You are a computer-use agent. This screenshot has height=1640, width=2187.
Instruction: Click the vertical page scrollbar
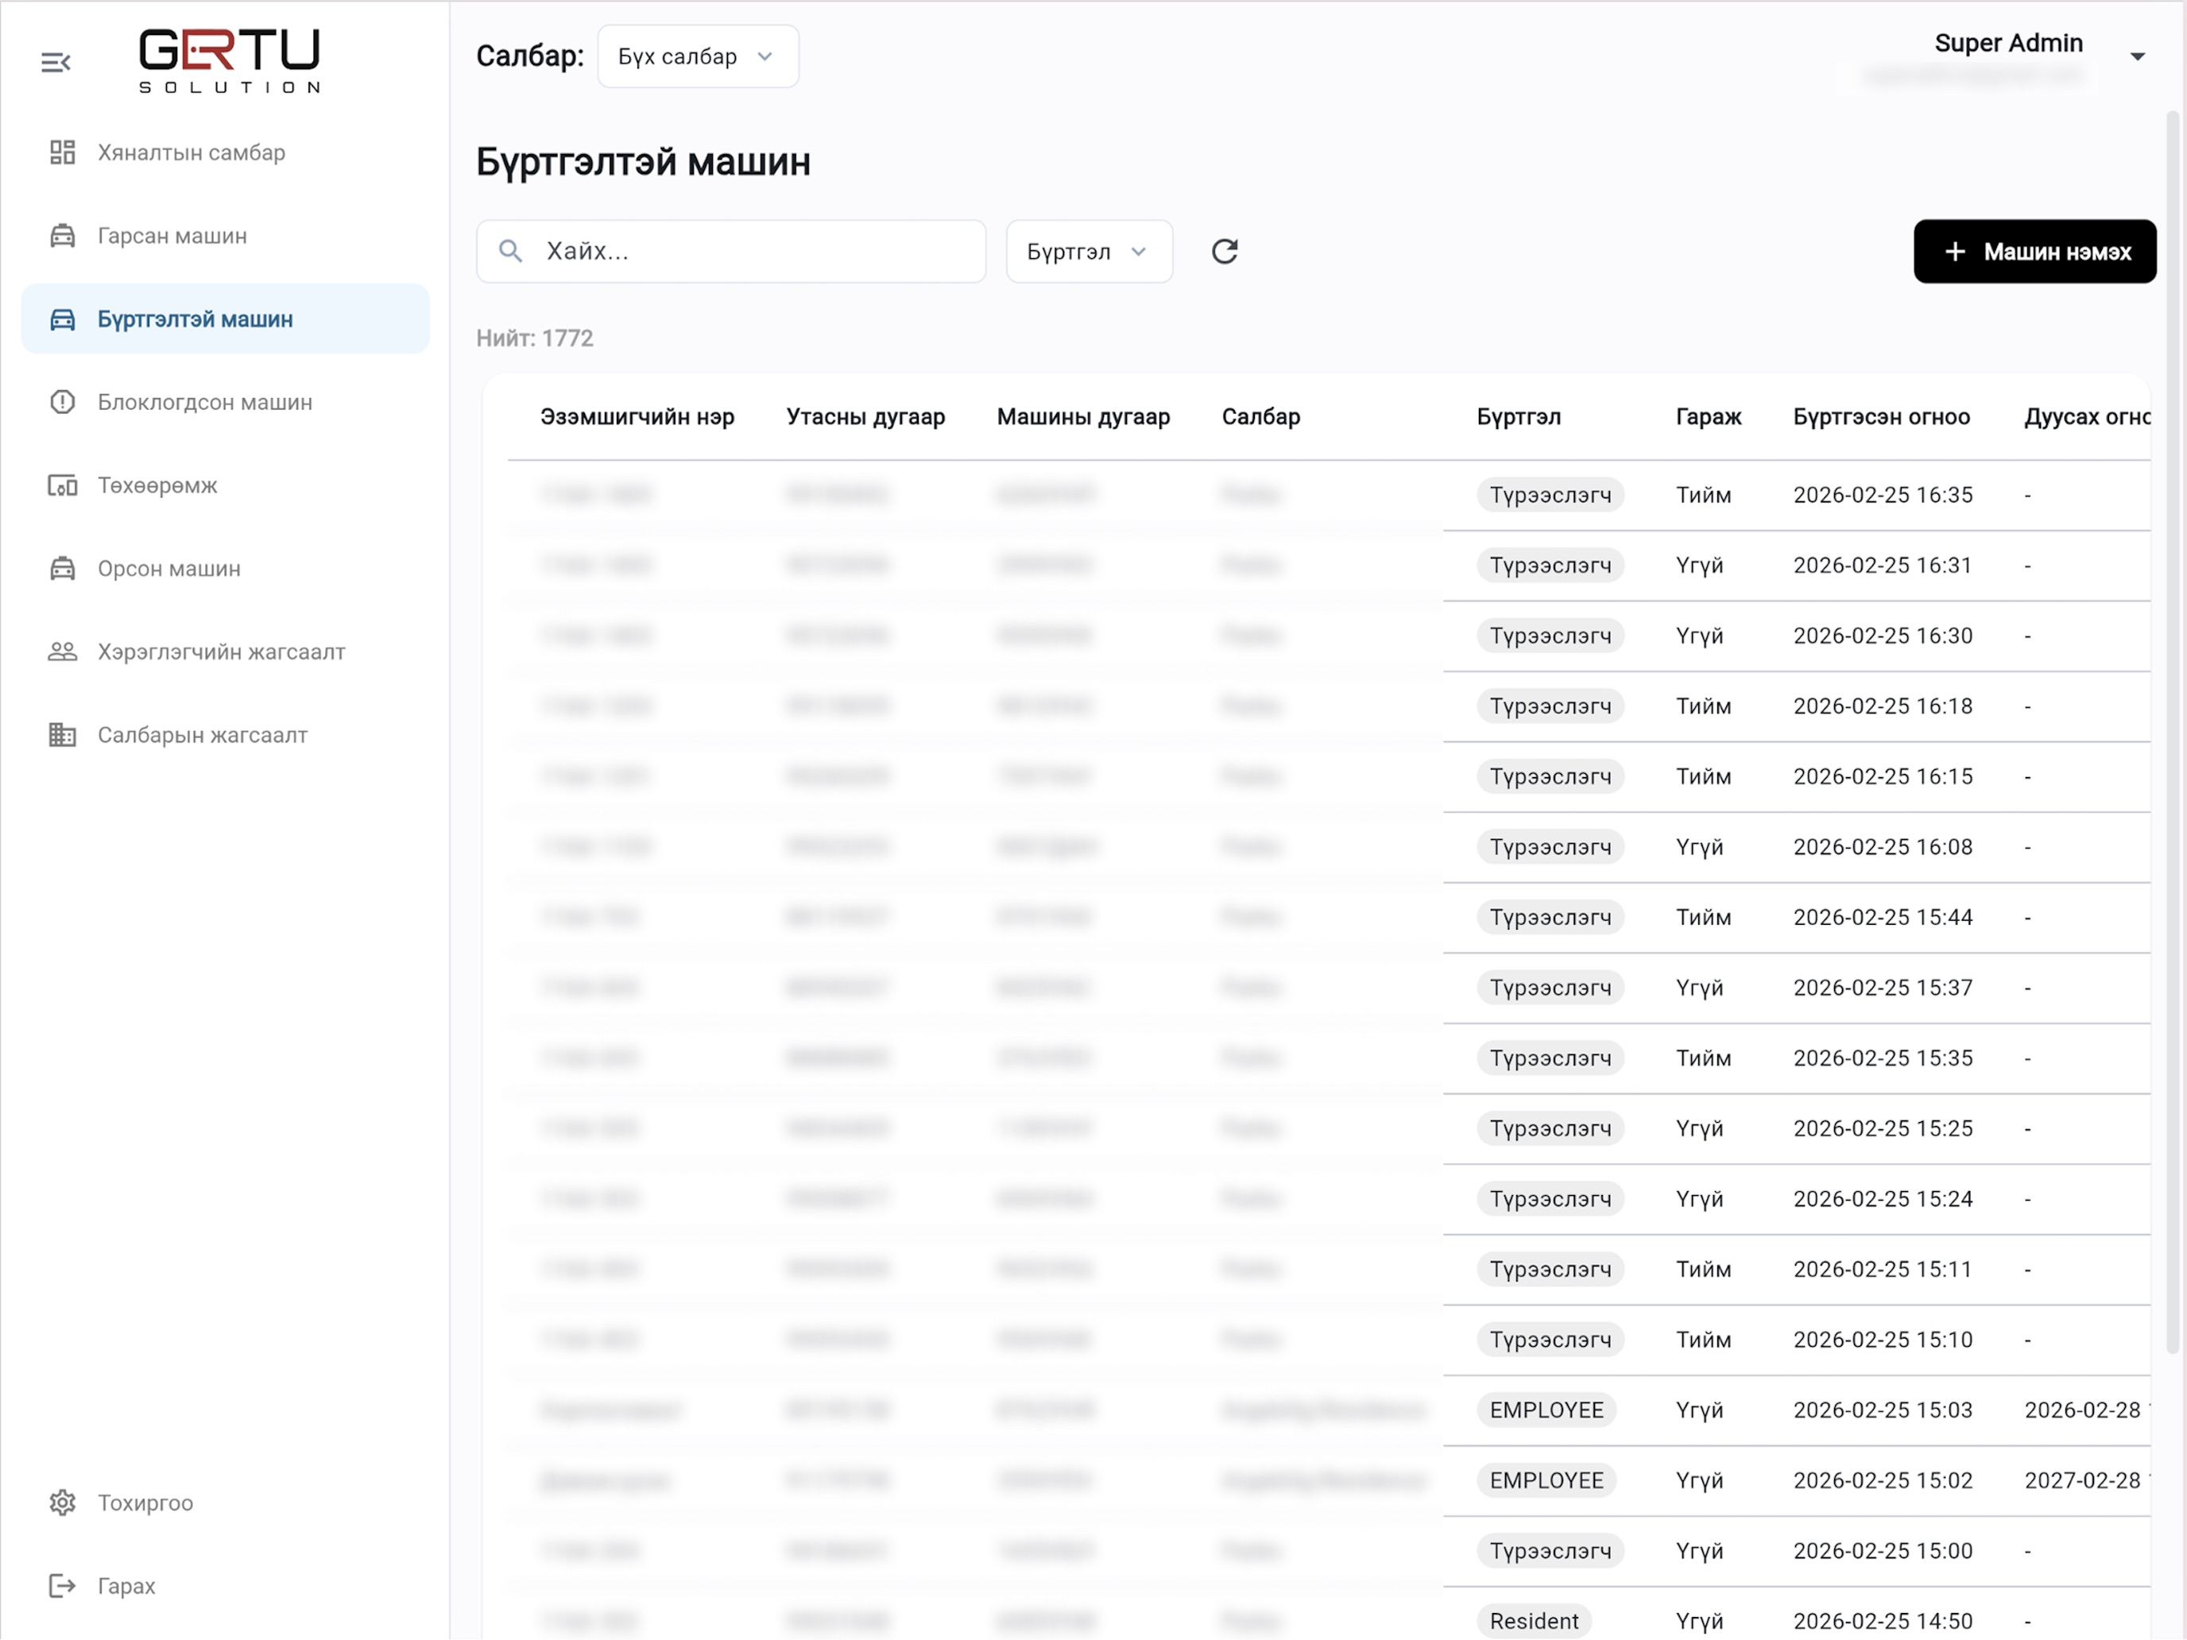coord(2172,732)
